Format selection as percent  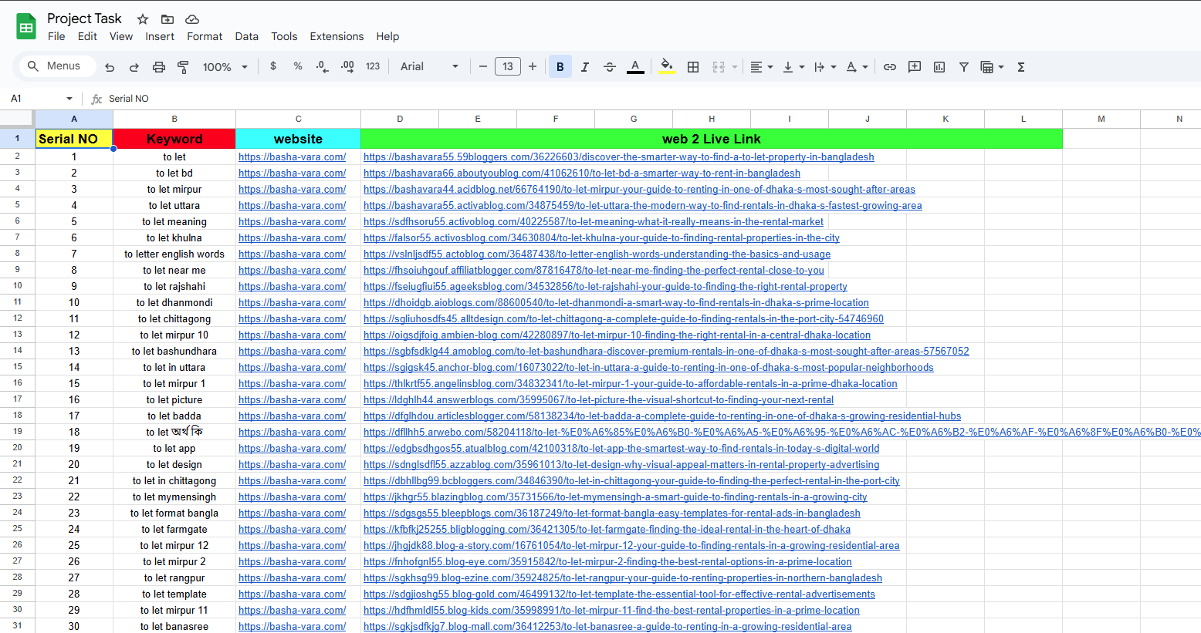[297, 66]
